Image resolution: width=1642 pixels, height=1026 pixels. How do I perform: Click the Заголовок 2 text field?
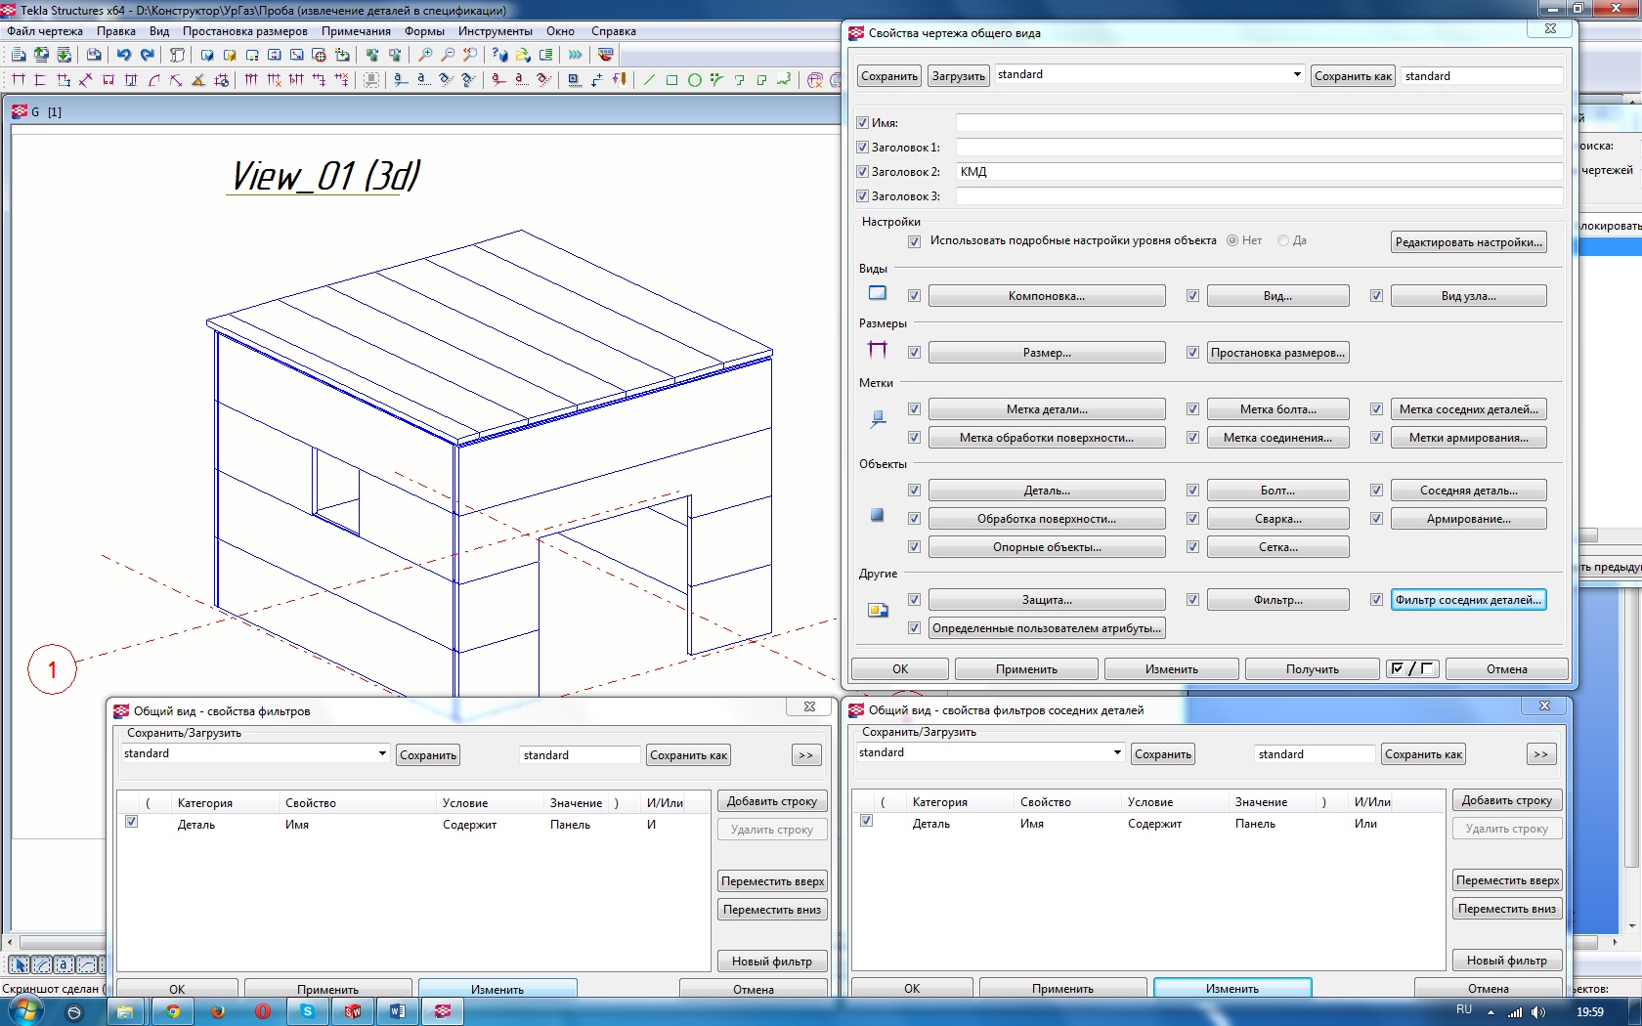coord(1259,172)
